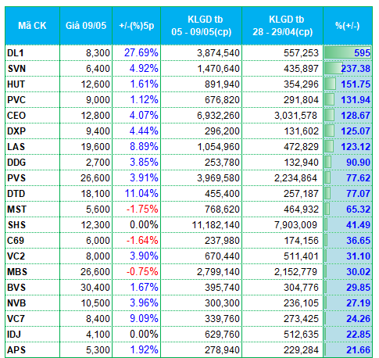Select the VC7 9.09% change cell

[x=137, y=319]
